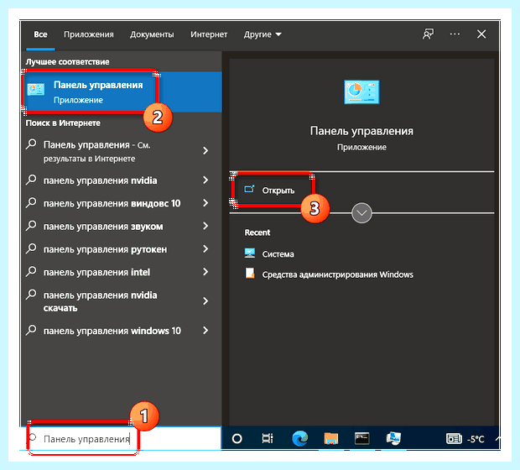The width and height of the screenshot is (520, 470).
Task: Expand arrow beside панель управления intel
Action: tap(205, 272)
